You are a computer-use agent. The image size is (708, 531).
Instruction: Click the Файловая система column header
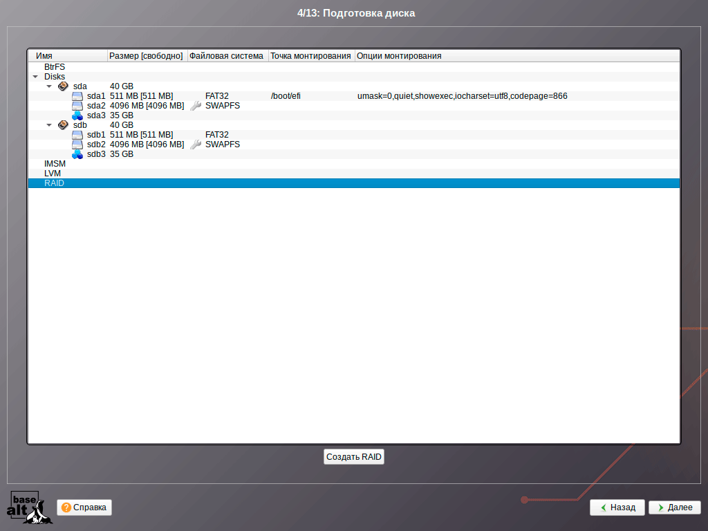coord(228,56)
